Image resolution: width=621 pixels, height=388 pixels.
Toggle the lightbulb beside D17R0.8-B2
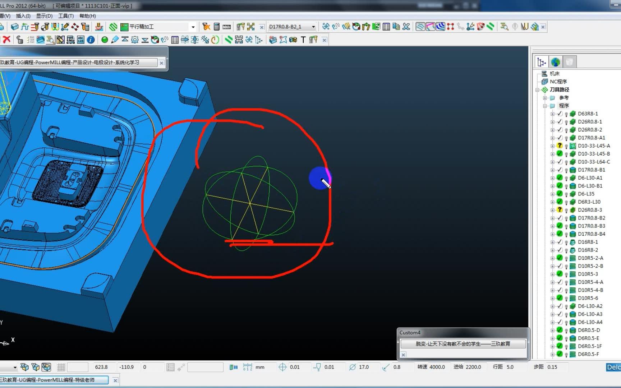coord(566,218)
